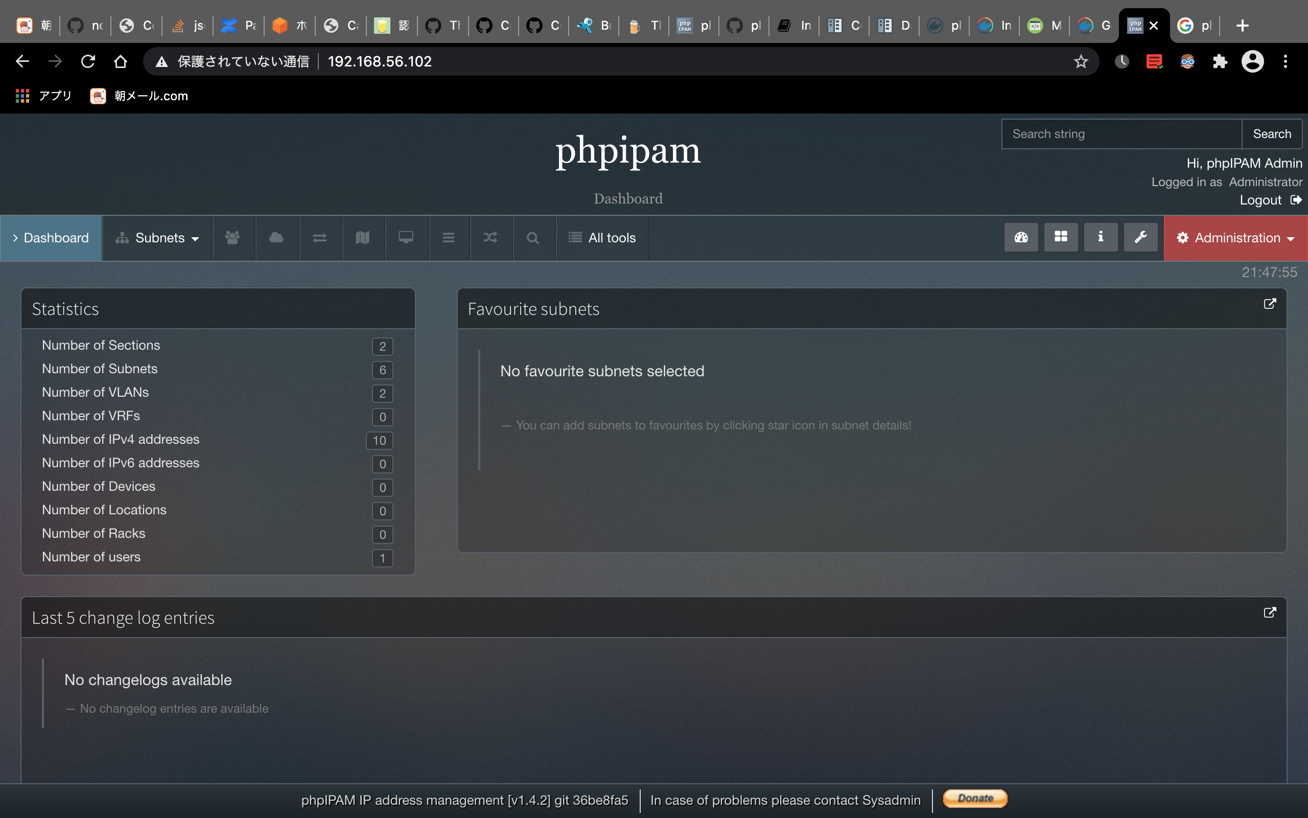This screenshot has height=818, width=1308.
Task: Click the Search string input field
Action: 1122,133
